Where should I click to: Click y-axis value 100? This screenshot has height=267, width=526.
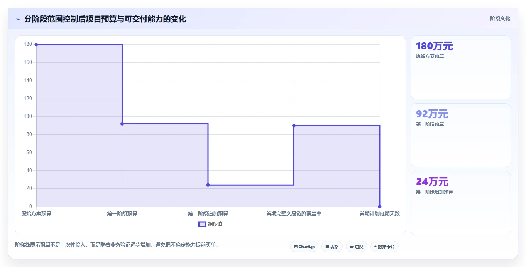28,116
